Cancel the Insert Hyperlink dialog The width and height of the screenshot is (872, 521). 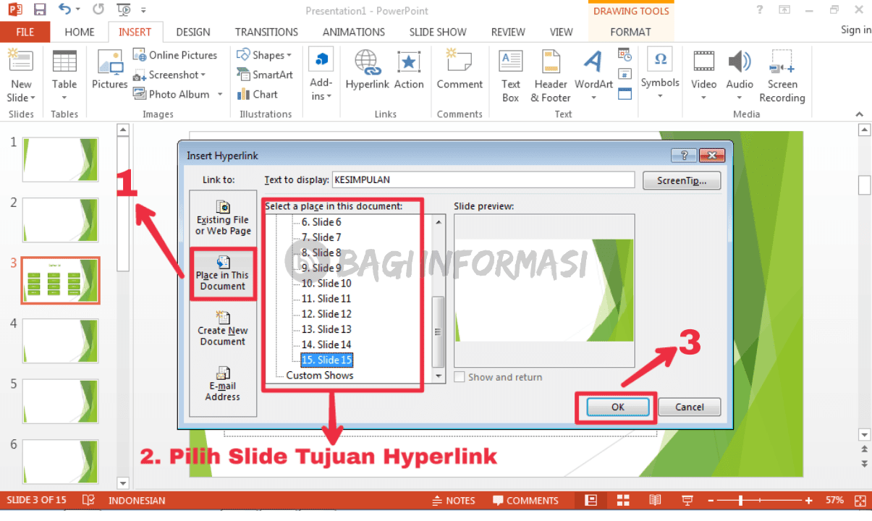point(690,407)
